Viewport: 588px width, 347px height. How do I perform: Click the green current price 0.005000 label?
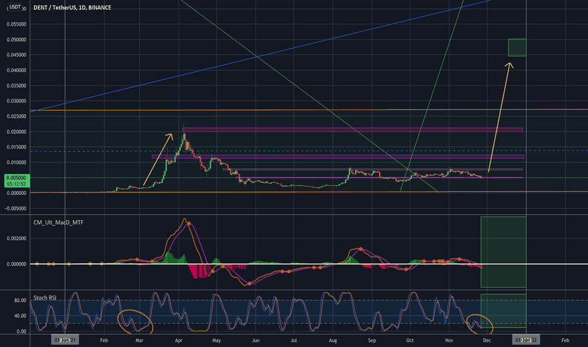(x=17, y=181)
